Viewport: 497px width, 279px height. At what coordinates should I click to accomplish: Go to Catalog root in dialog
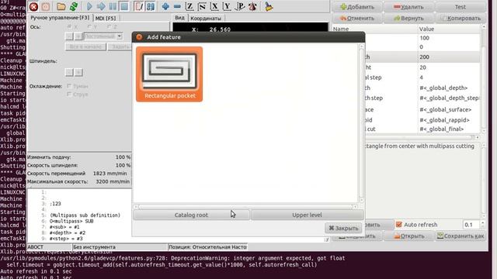(x=191, y=215)
